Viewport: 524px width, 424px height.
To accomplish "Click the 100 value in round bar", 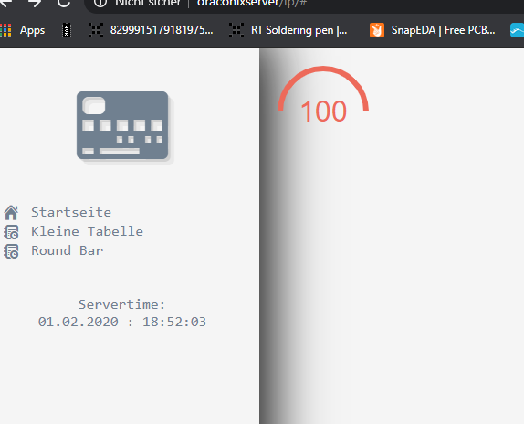I will (x=323, y=111).
